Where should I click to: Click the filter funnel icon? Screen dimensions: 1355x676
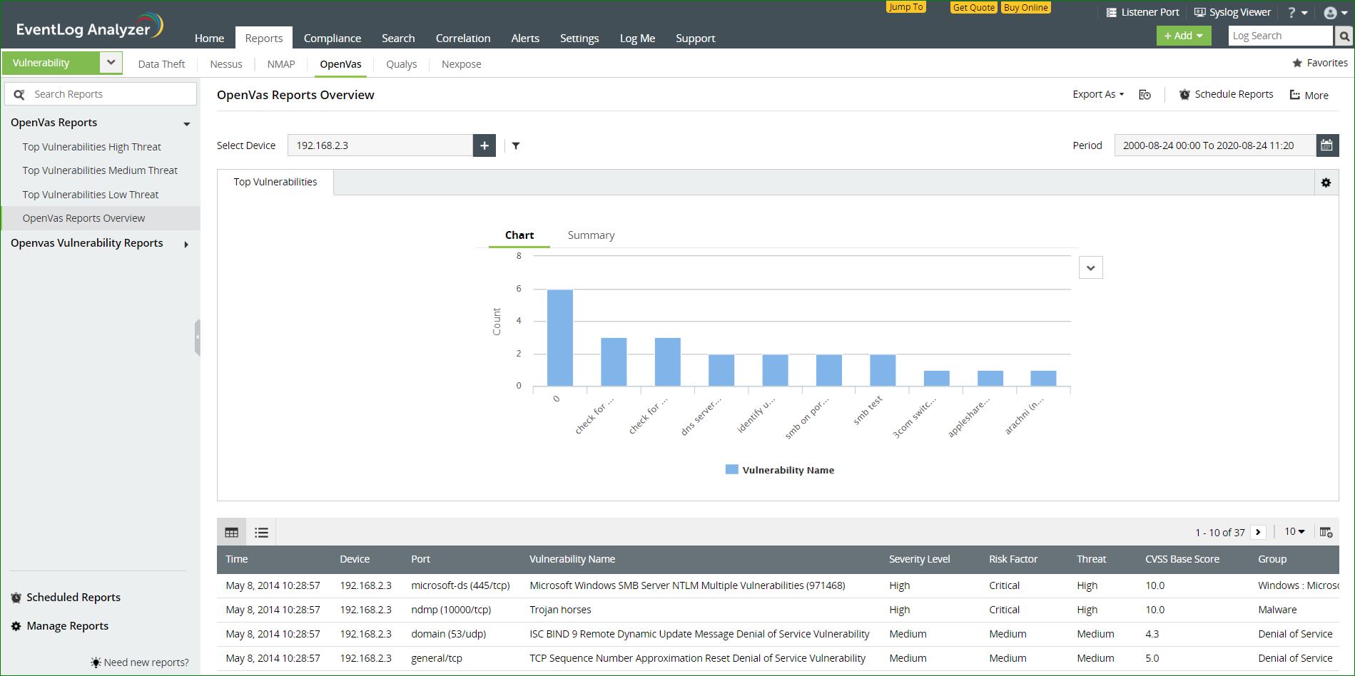pos(516,146)
